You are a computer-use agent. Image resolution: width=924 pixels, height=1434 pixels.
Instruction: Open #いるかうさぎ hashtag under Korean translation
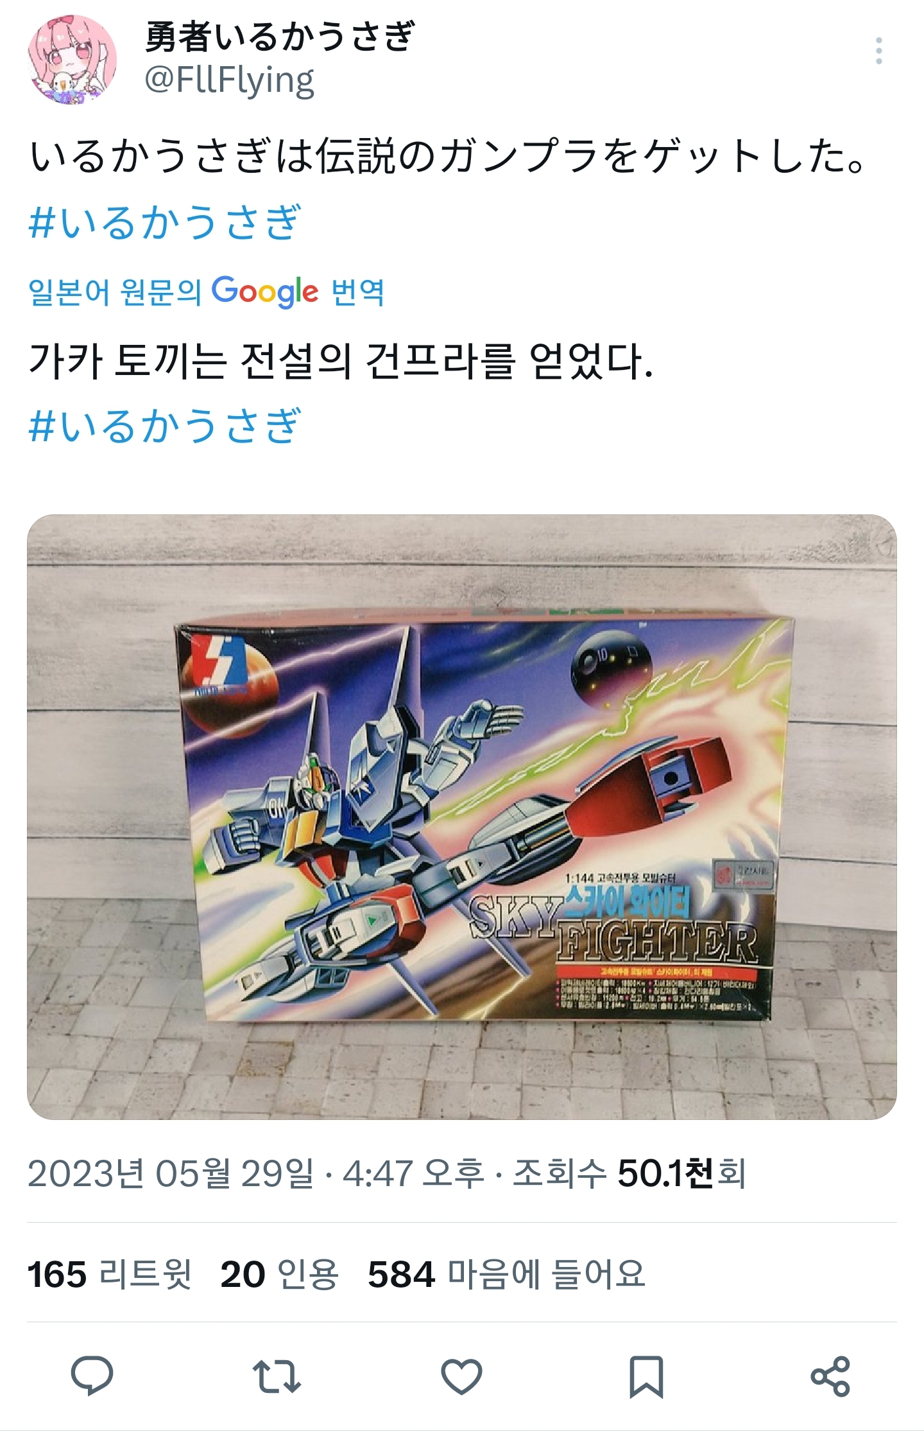point(165,425)
